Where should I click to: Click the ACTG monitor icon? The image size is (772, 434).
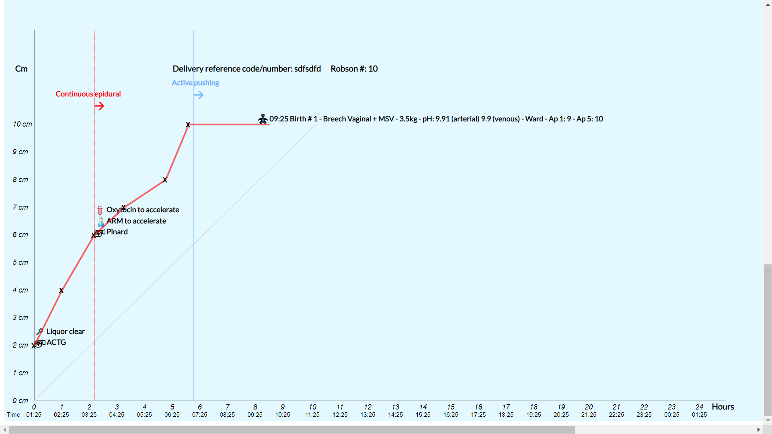coord(39,343)
